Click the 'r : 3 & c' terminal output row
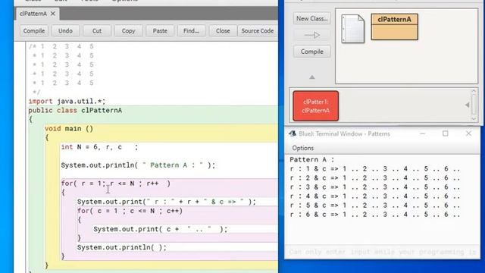Image resolution: width=485 pixels, height=273 pixels. point(375,187)
